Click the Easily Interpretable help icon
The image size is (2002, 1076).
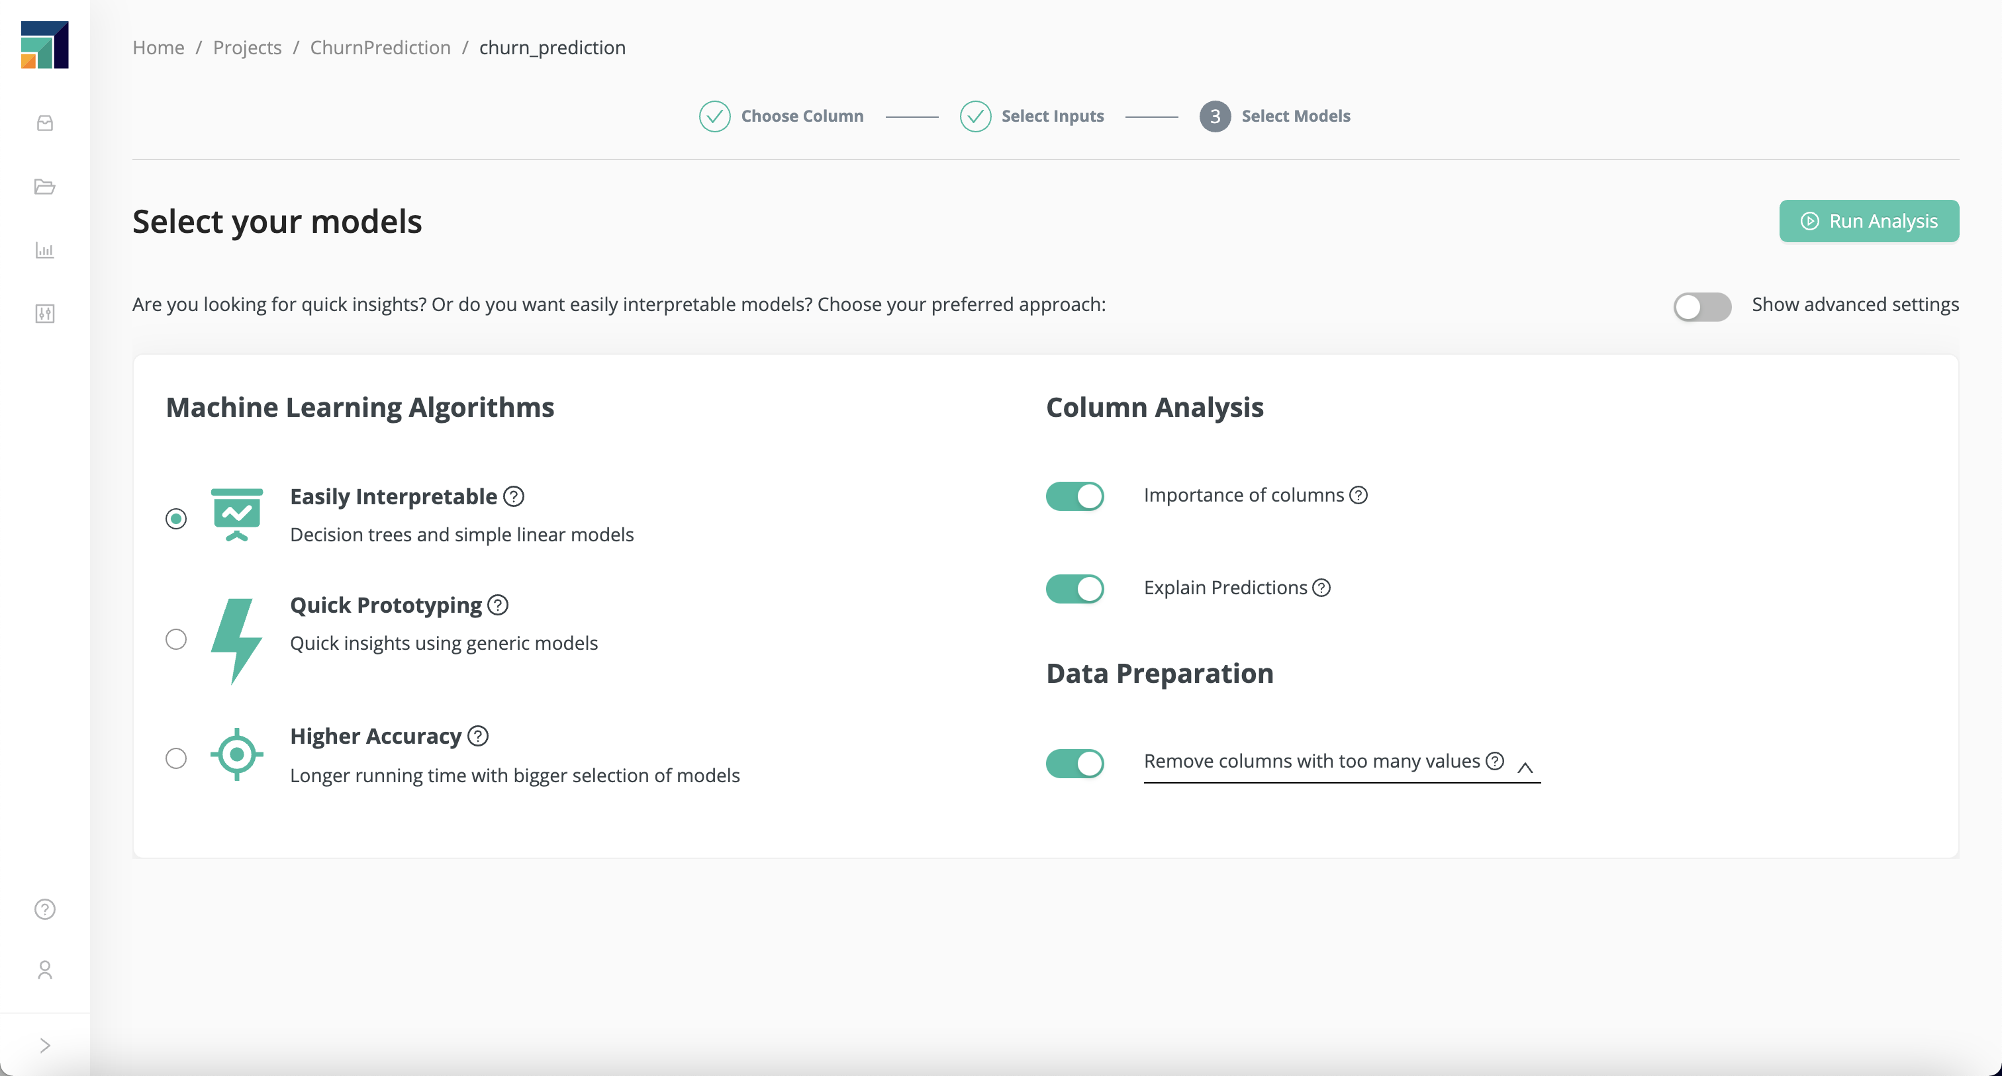(514, 496)
